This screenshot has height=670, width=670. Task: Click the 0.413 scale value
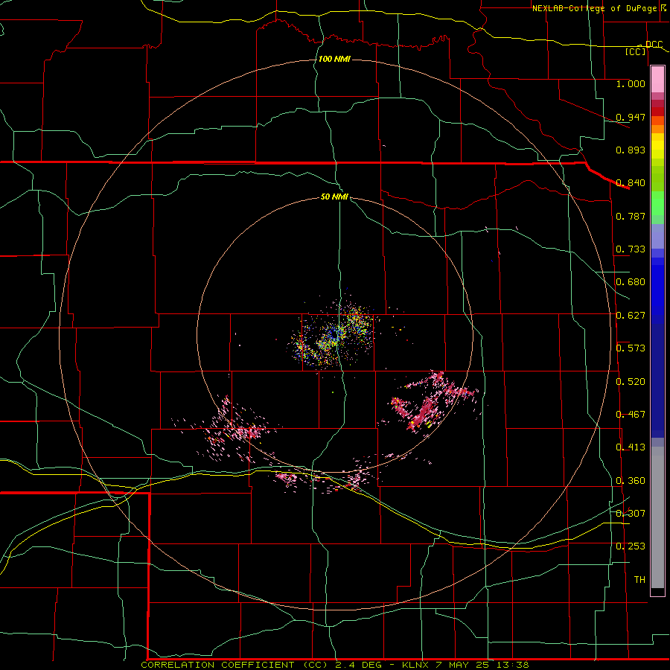point(631,447)
